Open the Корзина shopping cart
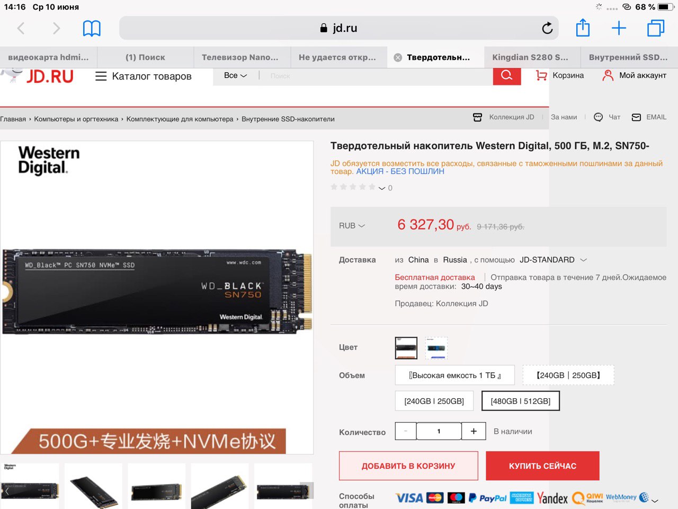The width and height of the screenshot is (678, 509). coord(560,75)
